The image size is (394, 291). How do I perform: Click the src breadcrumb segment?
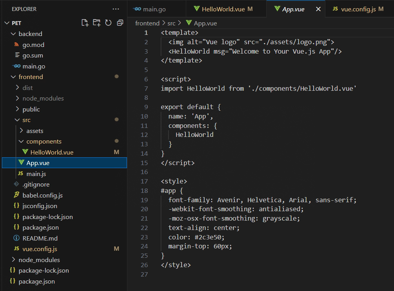[171, 23]
